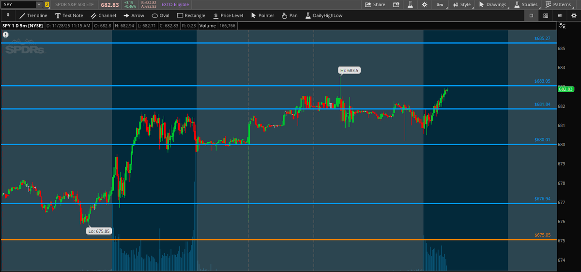This screenshot has height=272, width=581.
Task: Expand the SPY symbol dropdown arrow
Action: coord(39,5)
